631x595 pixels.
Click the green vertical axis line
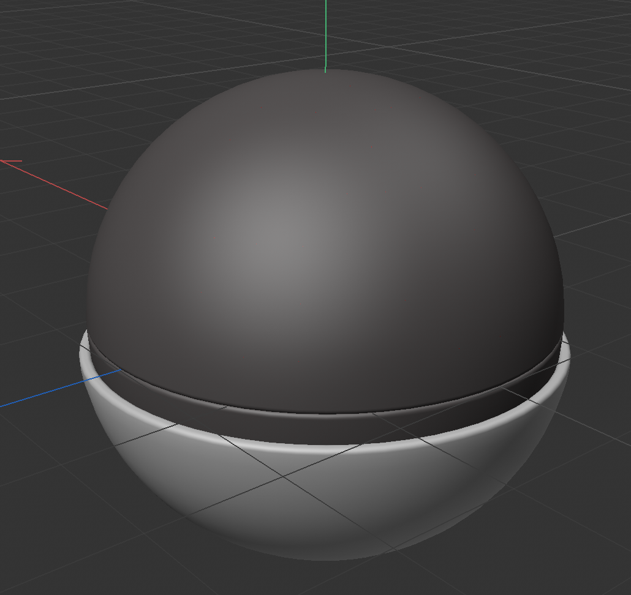point(325,36)
